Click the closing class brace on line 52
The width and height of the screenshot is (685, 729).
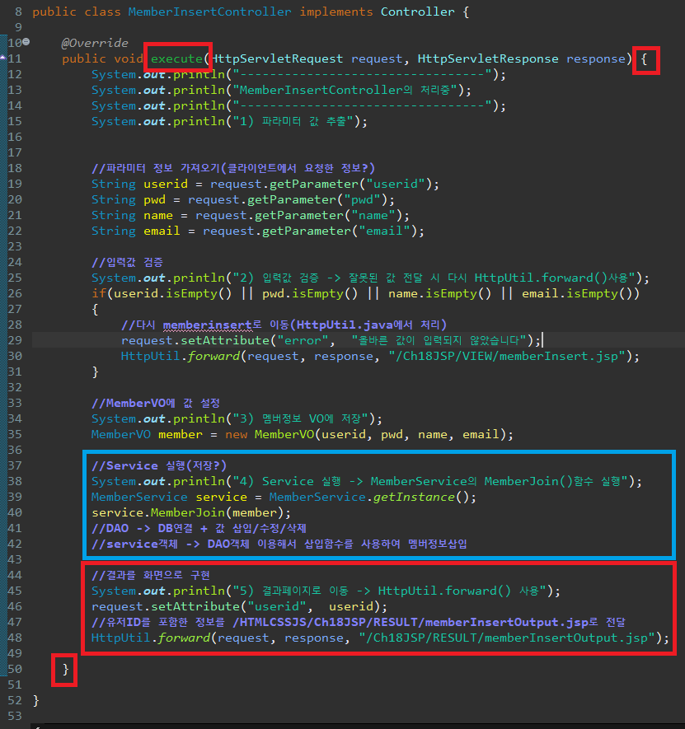[35, 700]
